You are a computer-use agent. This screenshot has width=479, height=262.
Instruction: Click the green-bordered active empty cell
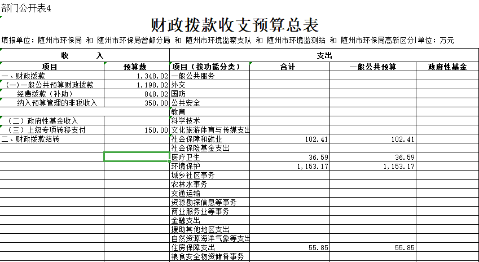click(x=136, y=157)
